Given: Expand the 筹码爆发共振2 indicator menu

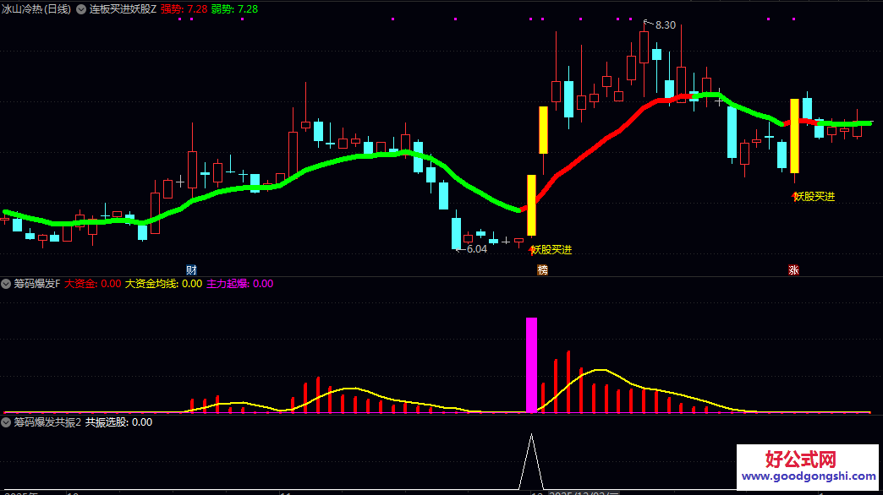Looking at the screenshot, I should 6,422.
